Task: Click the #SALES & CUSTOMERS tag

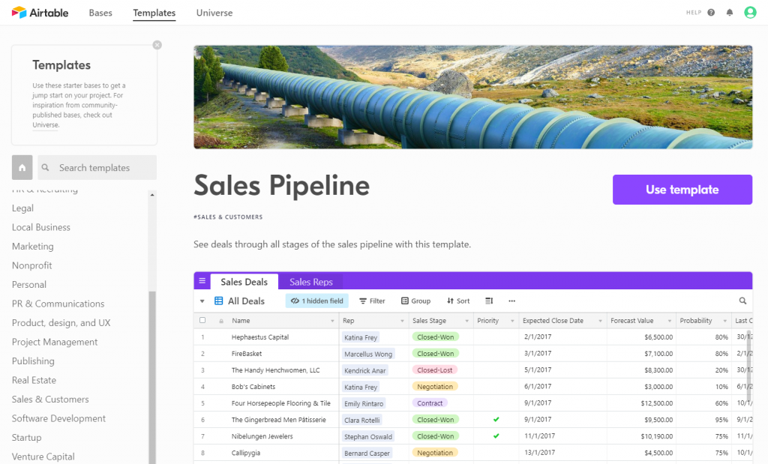Action: (228, 217)
